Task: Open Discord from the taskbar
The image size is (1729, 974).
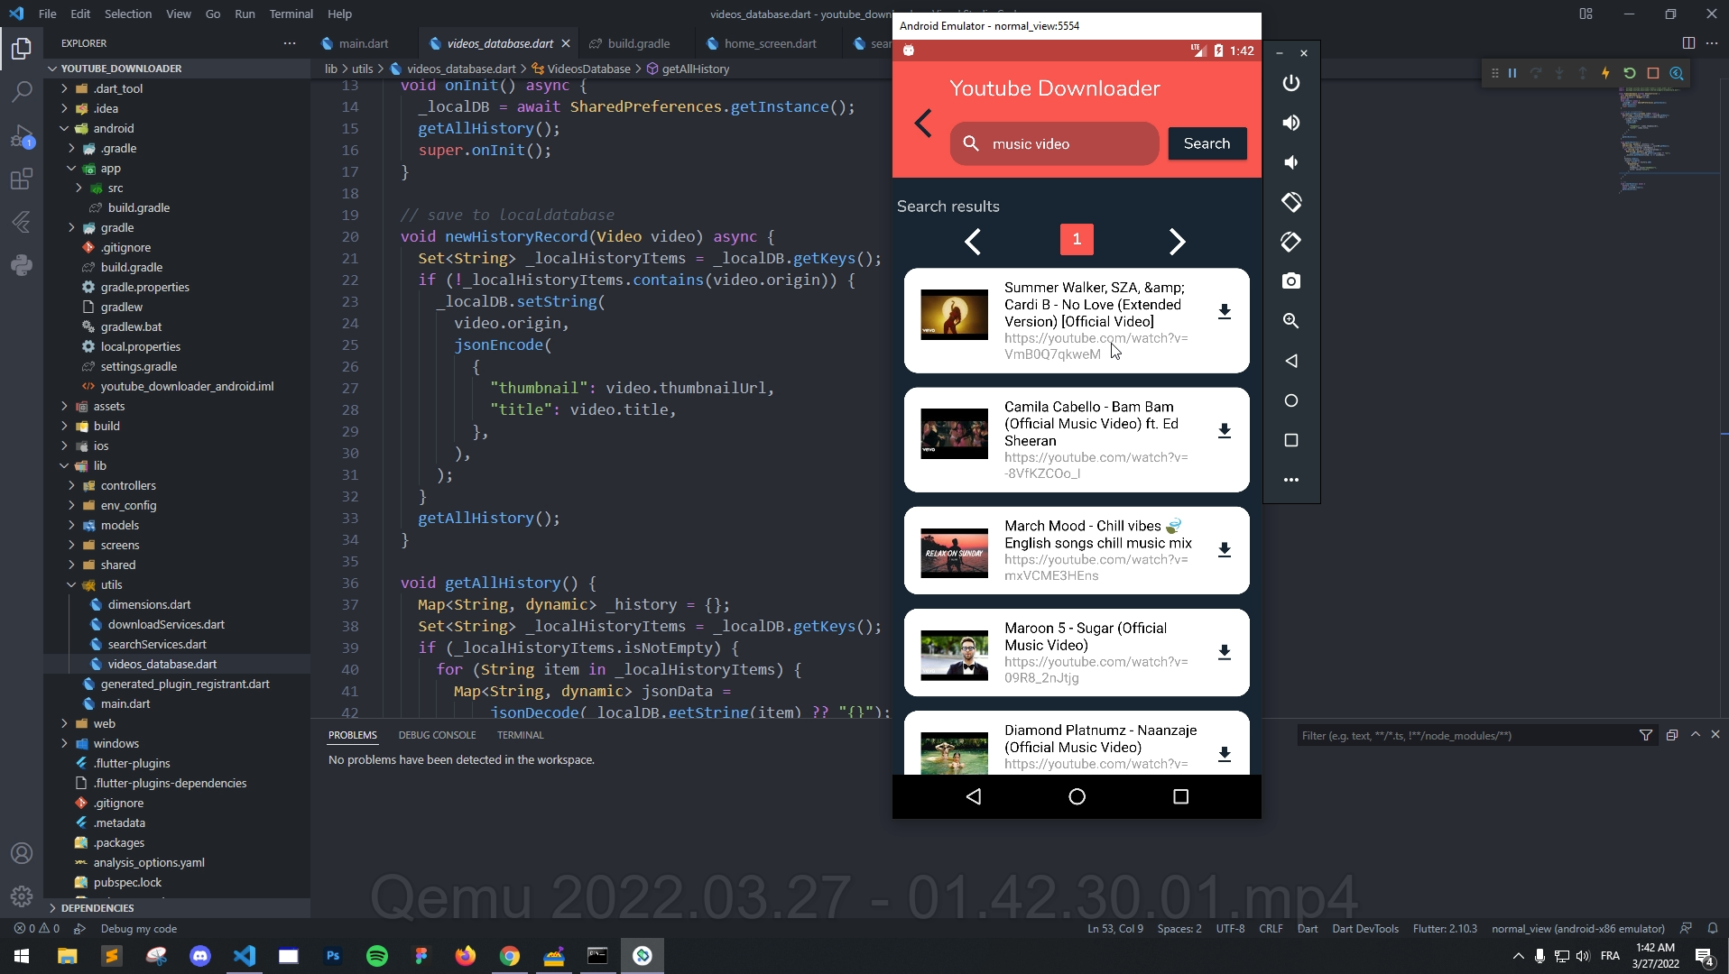Action: coord(200,956)
